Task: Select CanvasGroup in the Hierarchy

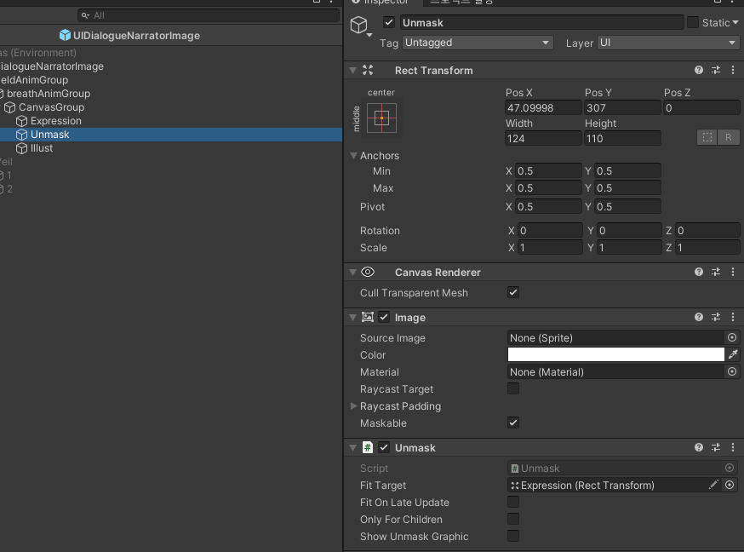Action: coord(51,107)
